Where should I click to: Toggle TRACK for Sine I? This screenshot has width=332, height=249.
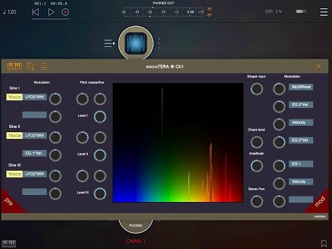pos(15,97)
